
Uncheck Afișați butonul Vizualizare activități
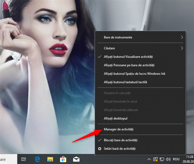pyautogui.click(x=128, y=56)
